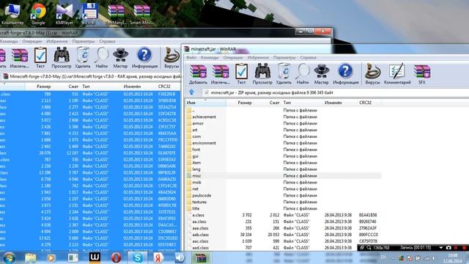Click Добавить icon in minecraft.jar window

click(x=198, y=74)
